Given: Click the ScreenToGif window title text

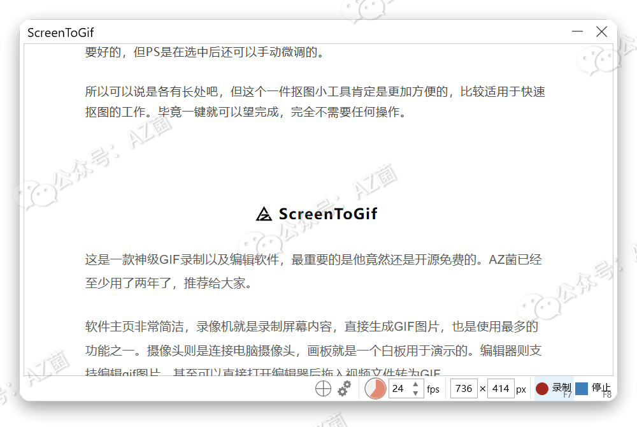Looking at the screenshot, I should [x=61, y=33].
